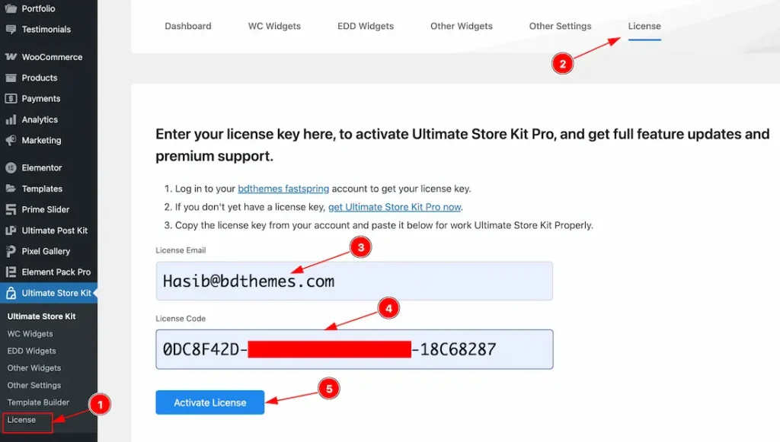Click the Pixel Gallery icon
This screenshot has width=780, height=442.
coord(11,251)
